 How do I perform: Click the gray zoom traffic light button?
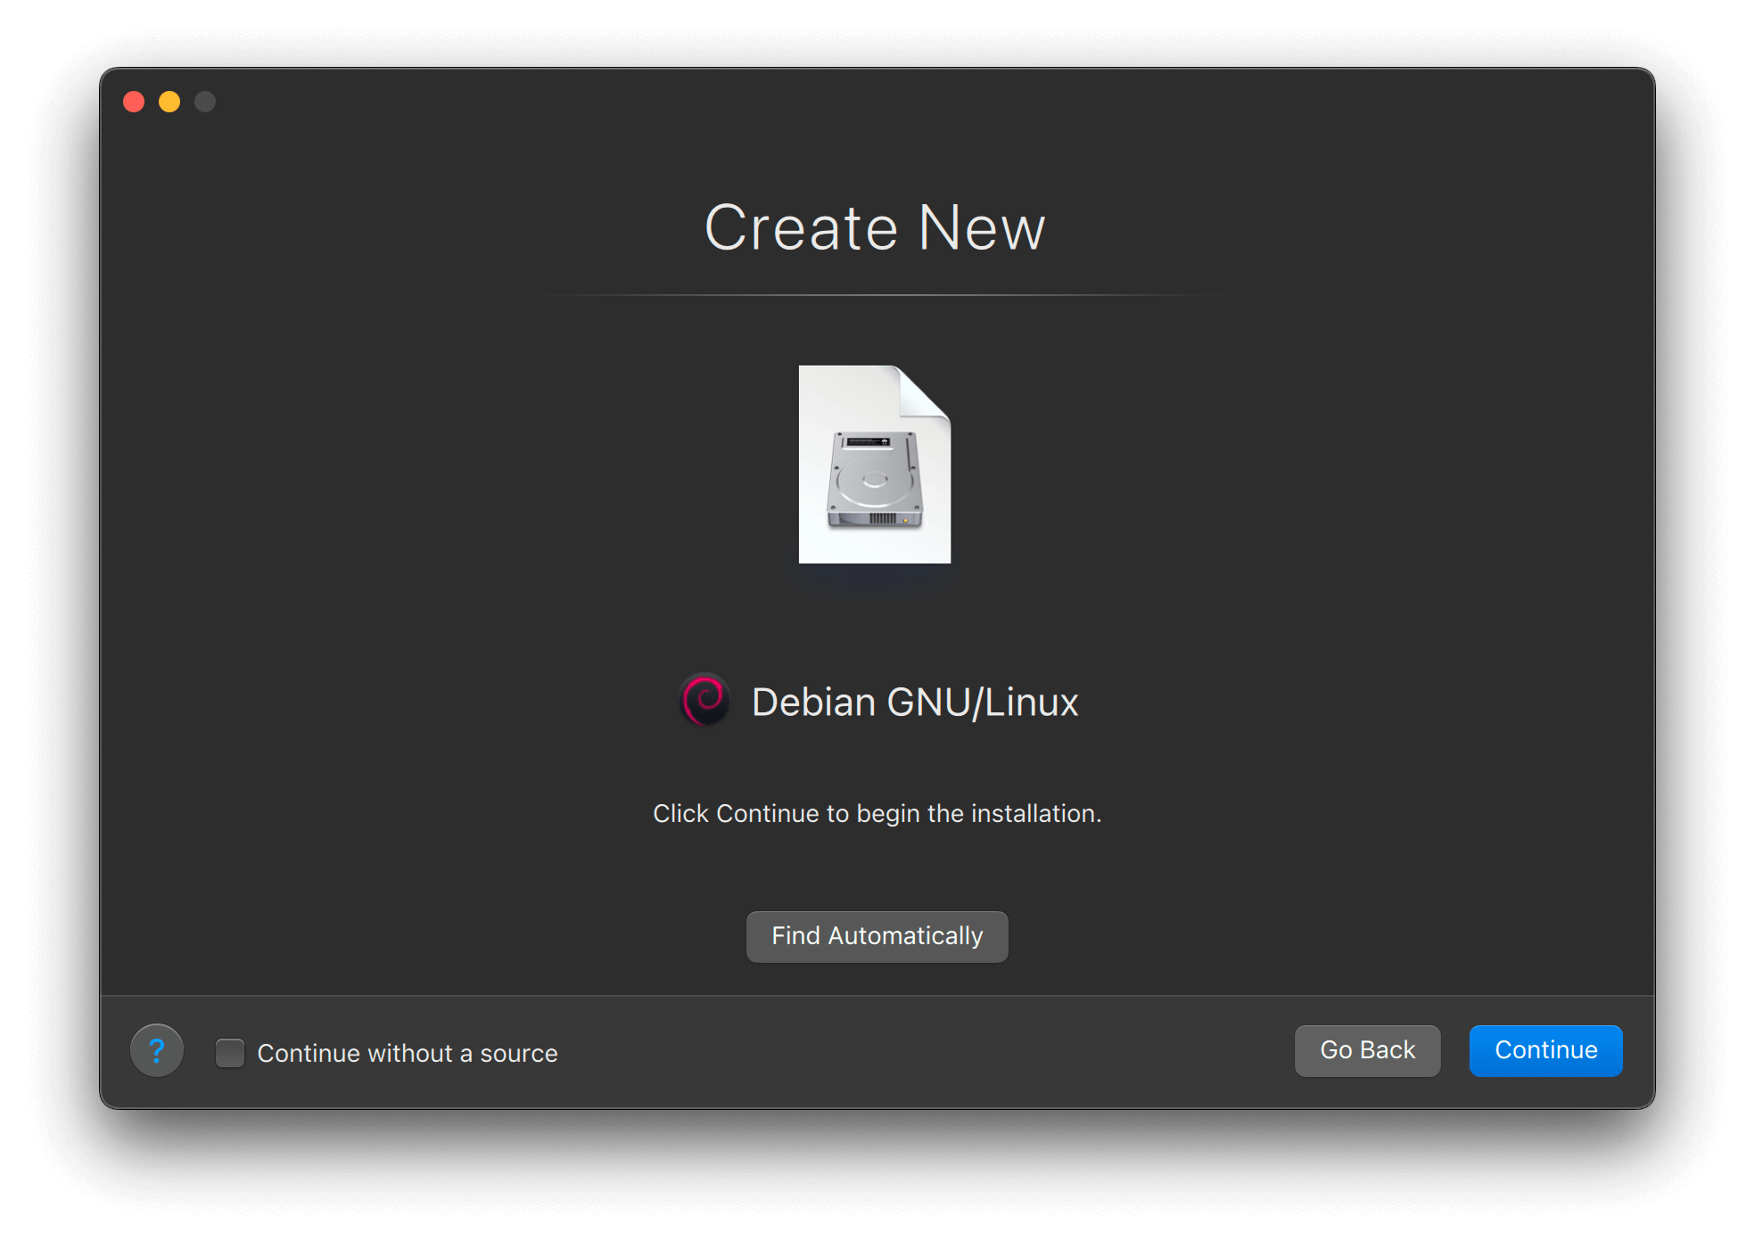[x=205, y=102]
